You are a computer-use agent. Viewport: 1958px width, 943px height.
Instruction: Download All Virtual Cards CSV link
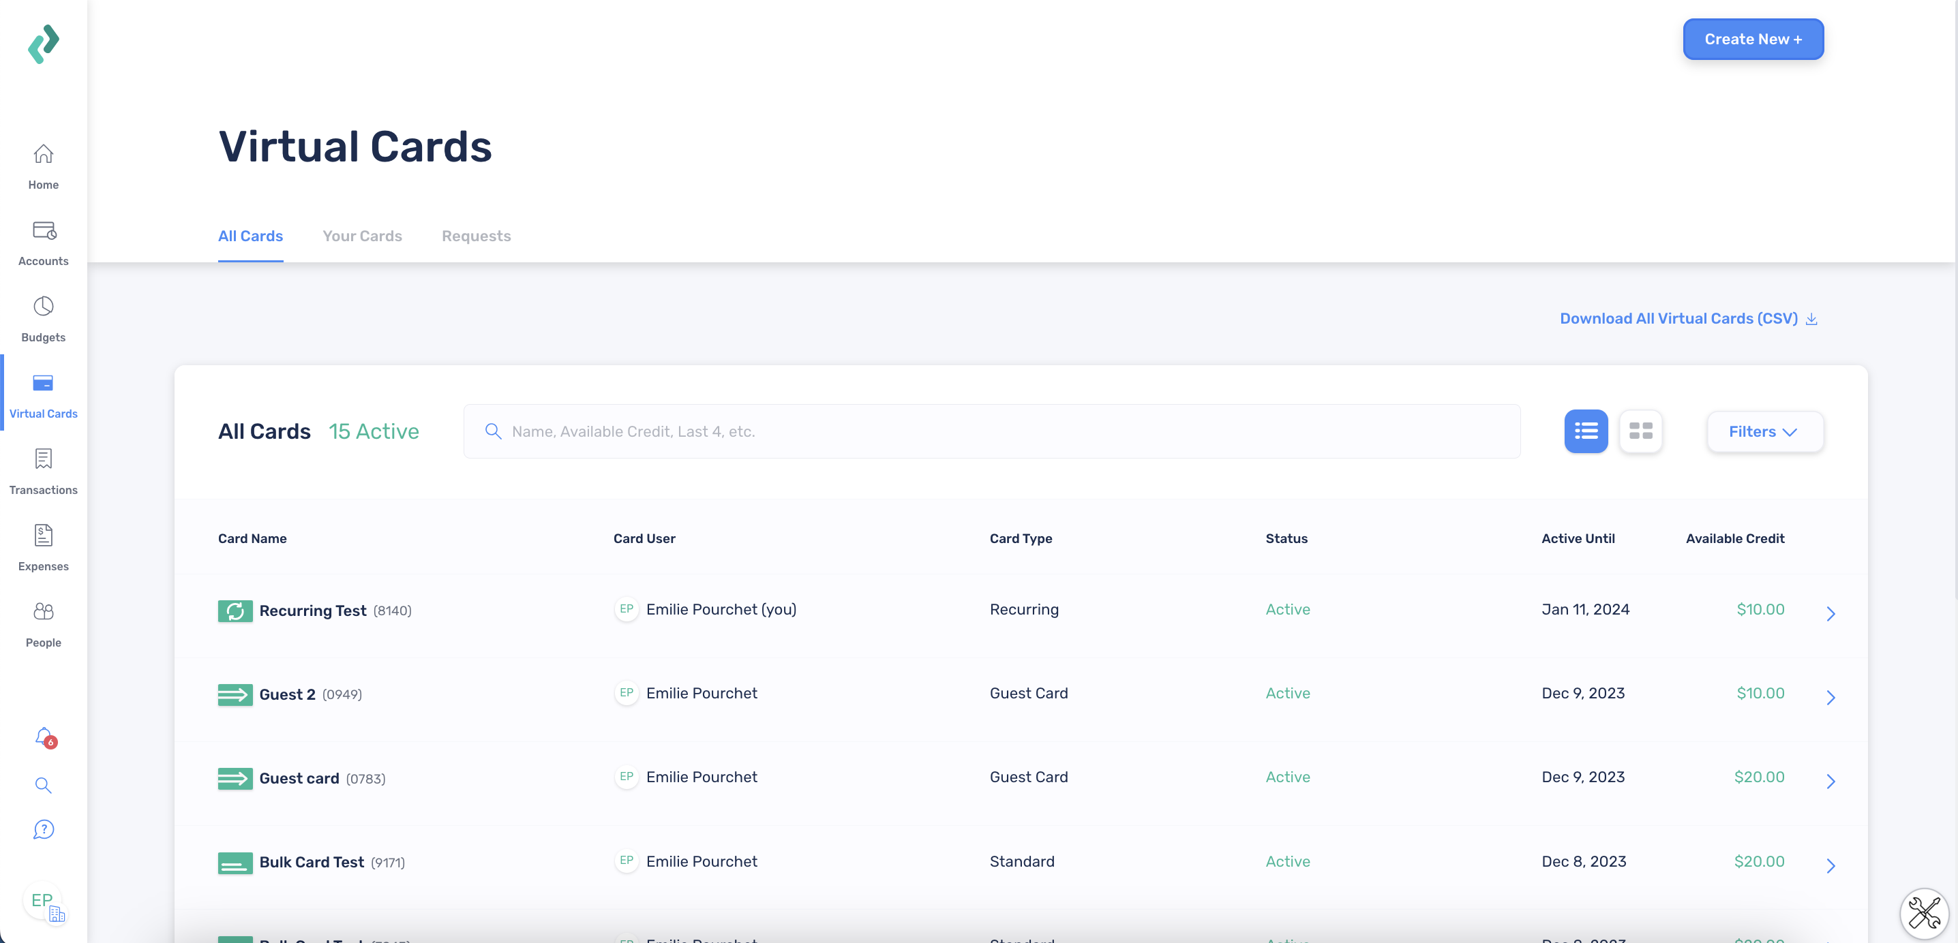[x=1687, y=318]
